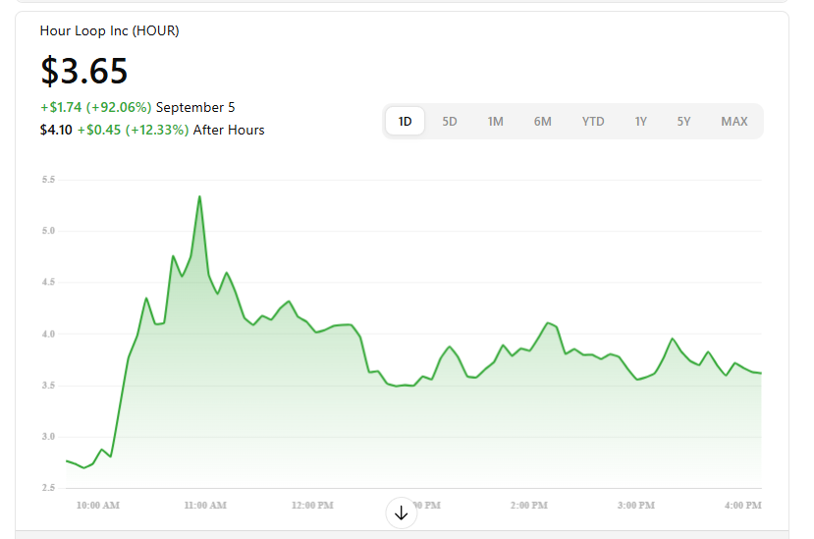814x539 pixels.
Task: Click the September 5 date label
Action: click(195, 107)
